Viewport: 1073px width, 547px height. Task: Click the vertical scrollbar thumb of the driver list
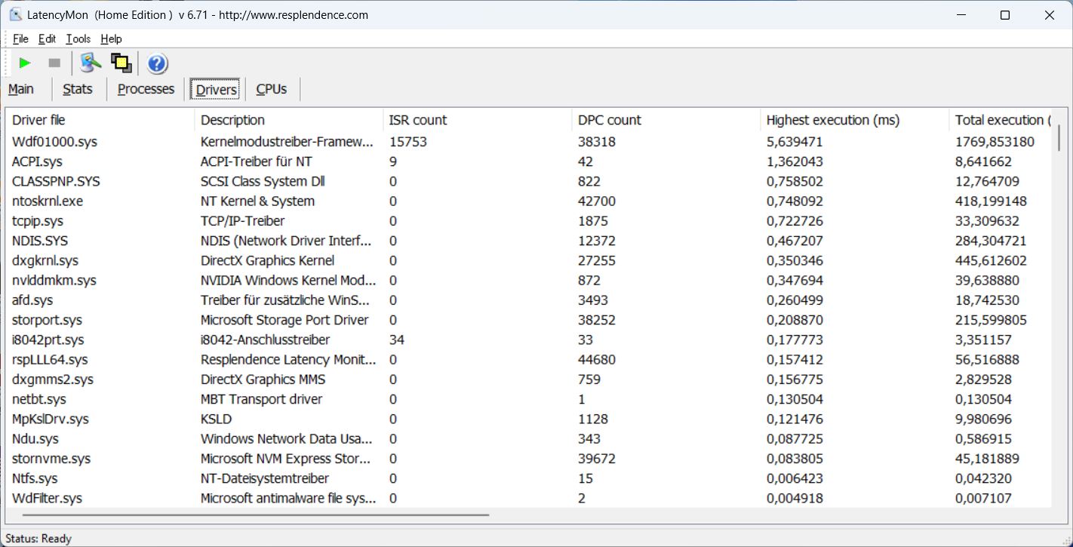tap(1059, 137)
